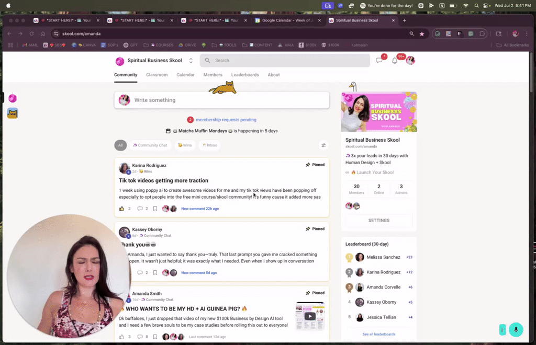536x345 pixels.
Task: Click Kassey Oborny post author name
Action: point(147,229)
